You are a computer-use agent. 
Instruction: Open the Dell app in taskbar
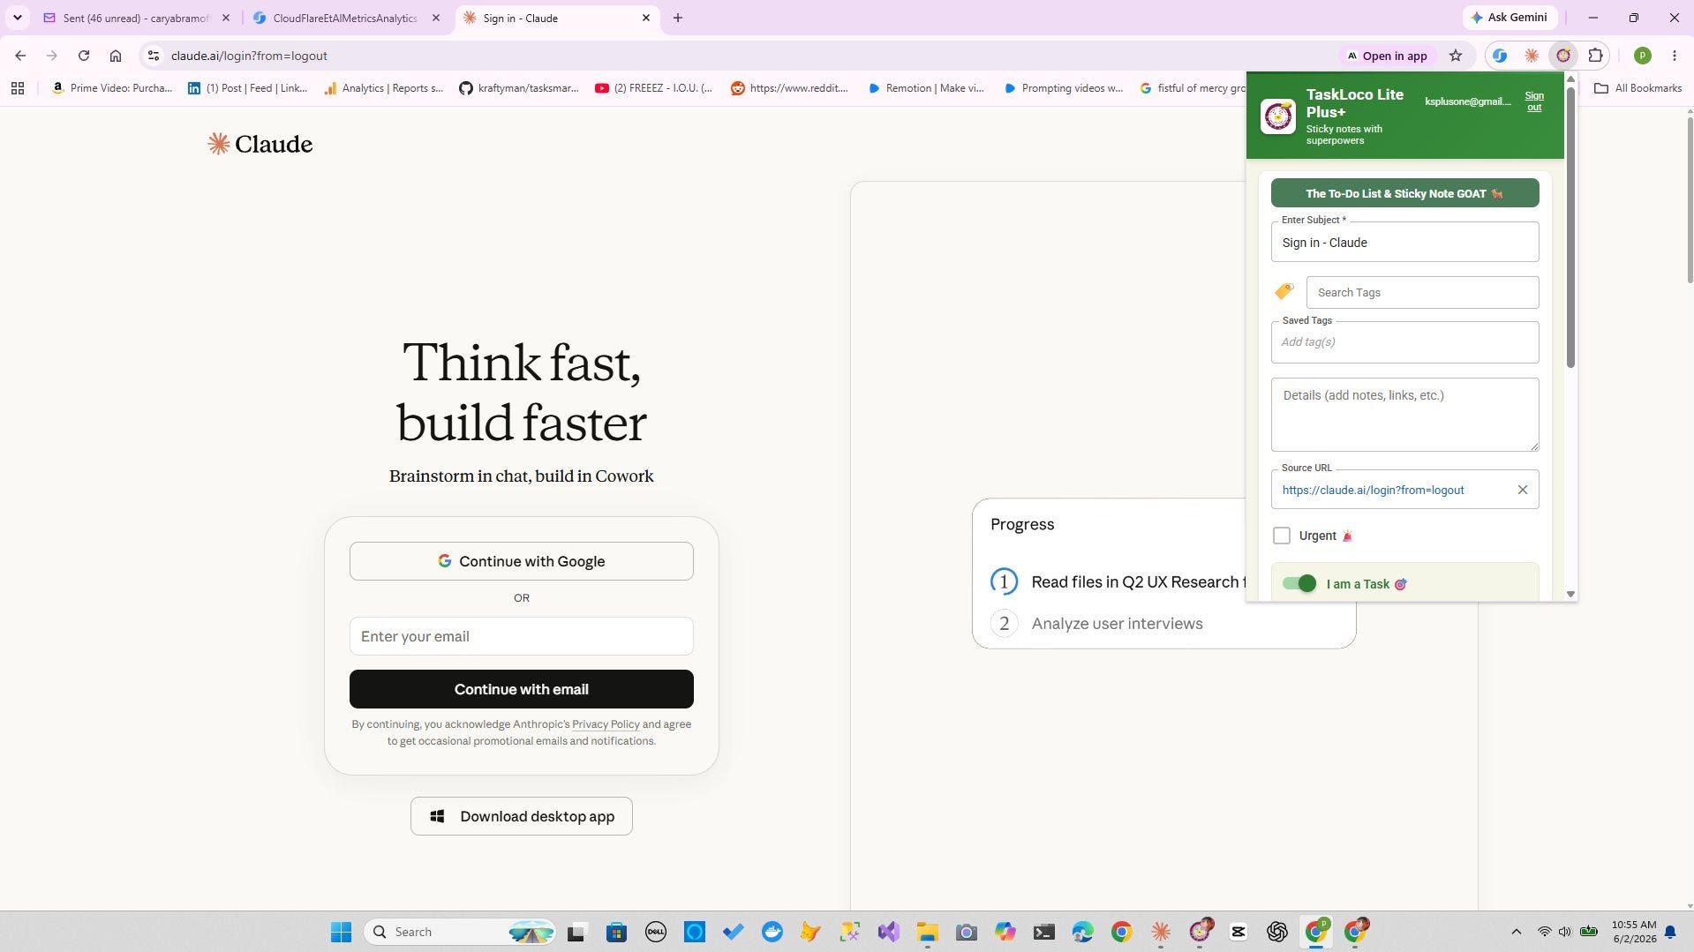[x=656, y=932]
